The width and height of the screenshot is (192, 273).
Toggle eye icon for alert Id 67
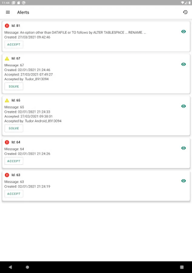(183, 64)
